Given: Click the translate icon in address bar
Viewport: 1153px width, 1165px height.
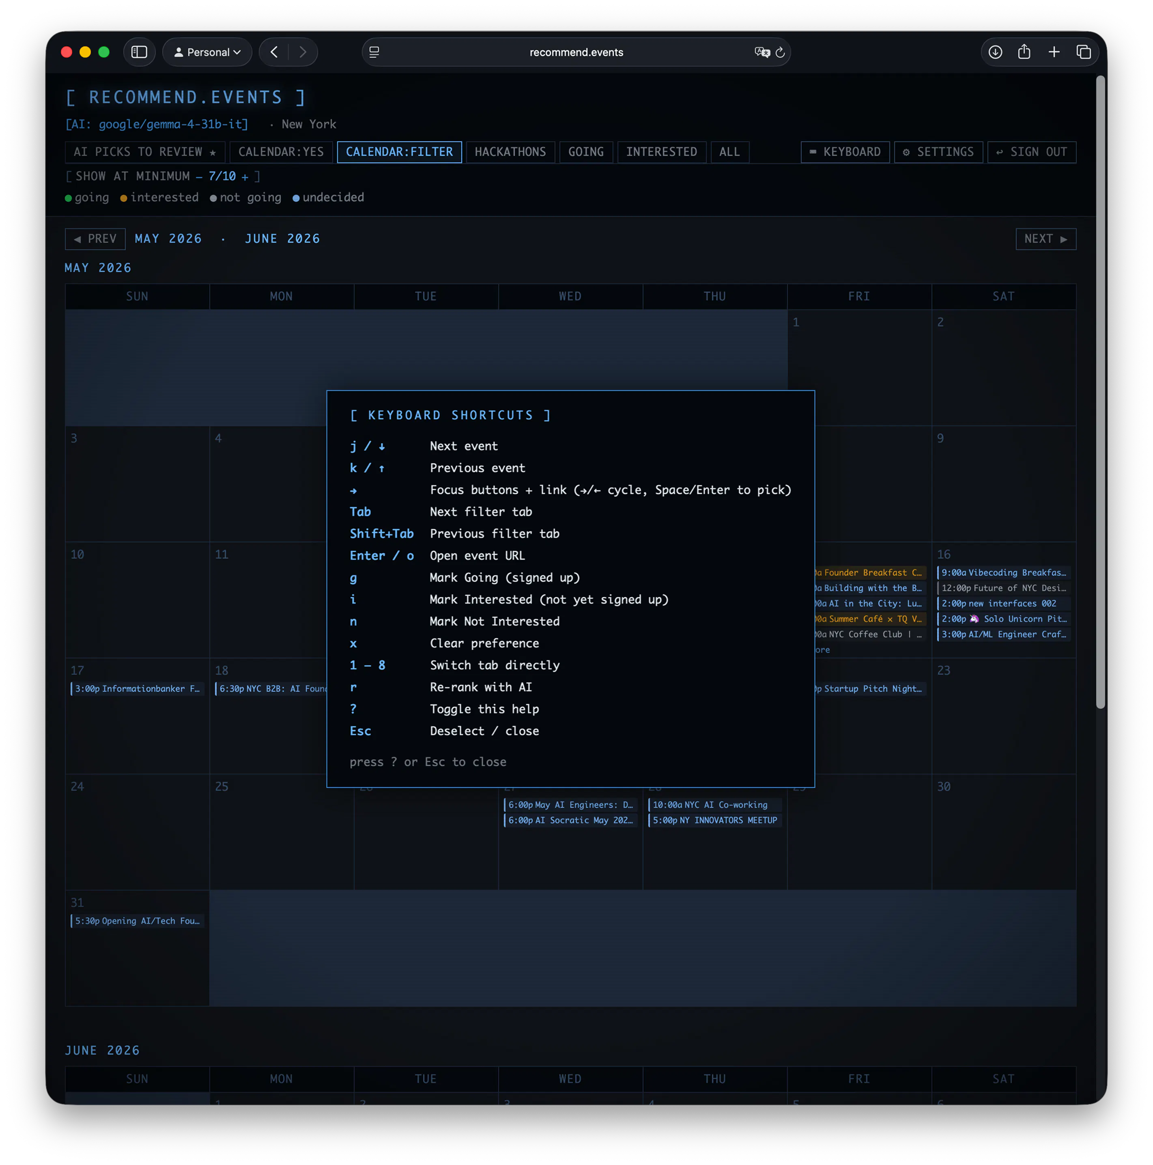Looking at the screenshot, I should pyautogui.click(x=762, y=52).
